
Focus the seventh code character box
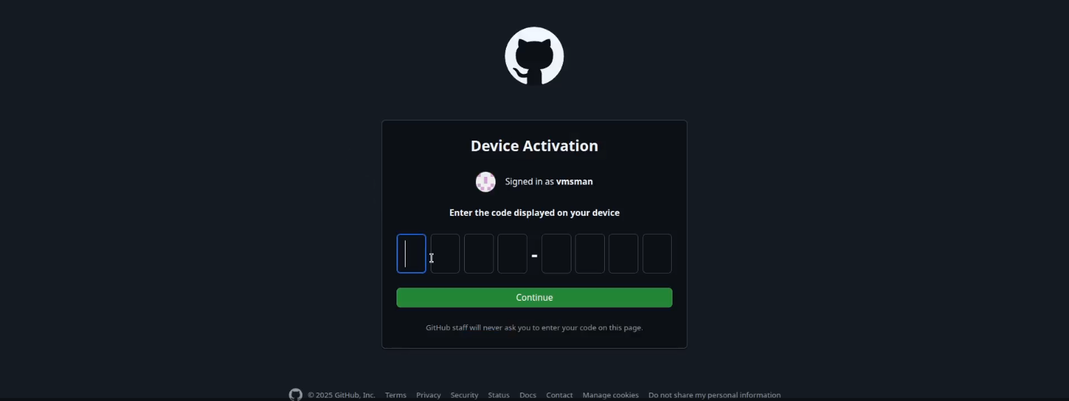pyautogui.click(x=623, y=253)
